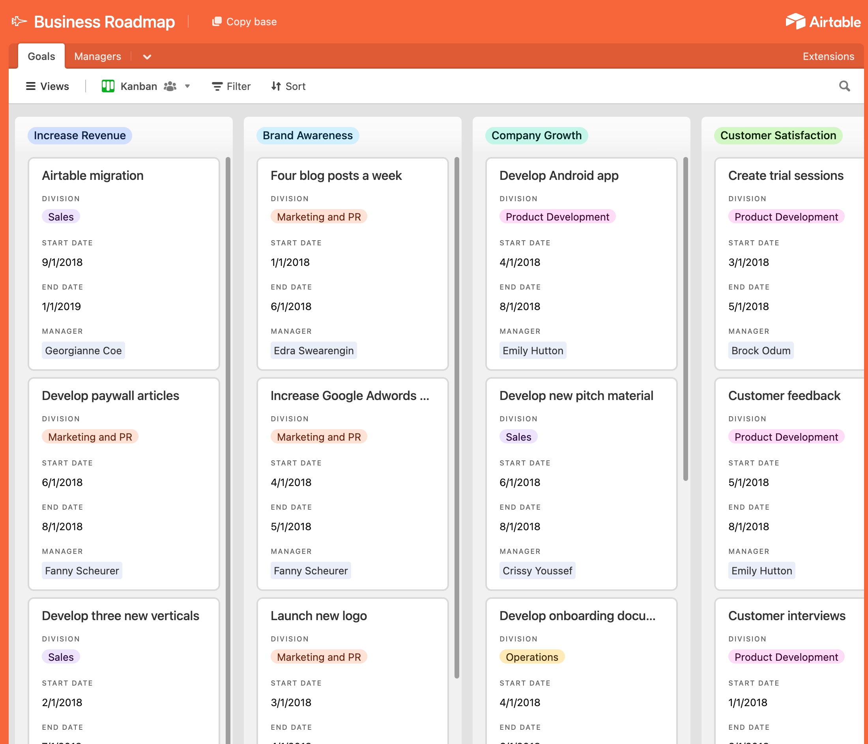Click the Copy base duplicate icon
The height and width of the screenshot is (744, 868).
(217, 21)
